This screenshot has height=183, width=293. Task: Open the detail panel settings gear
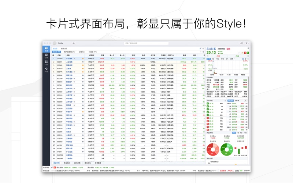248,48
